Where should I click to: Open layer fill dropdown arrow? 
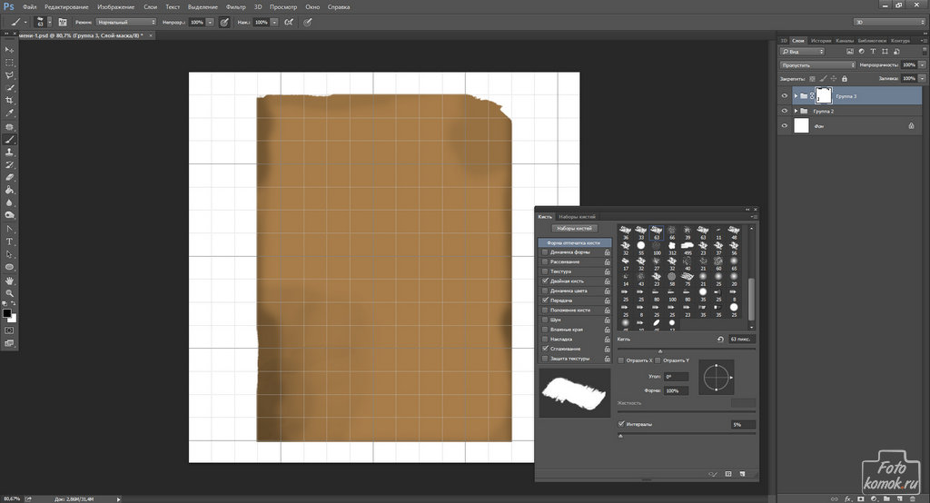point(923,78)
